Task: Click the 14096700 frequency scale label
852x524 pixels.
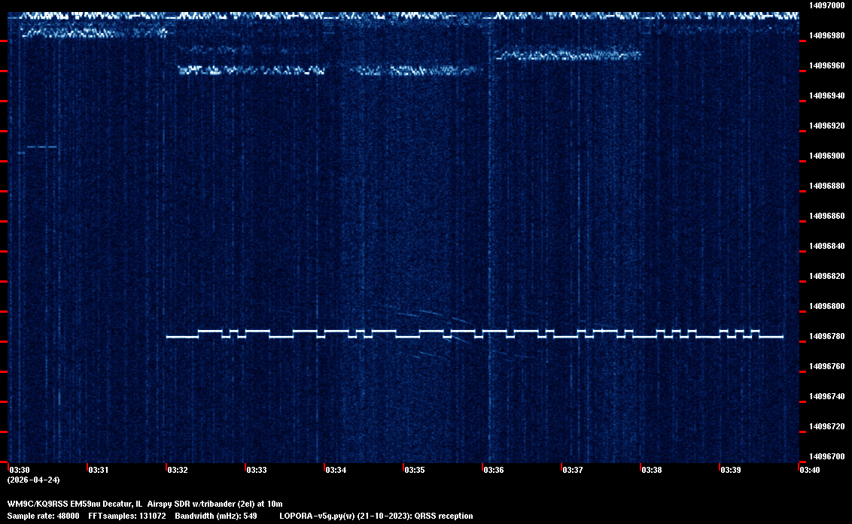Action: (826, 456)
